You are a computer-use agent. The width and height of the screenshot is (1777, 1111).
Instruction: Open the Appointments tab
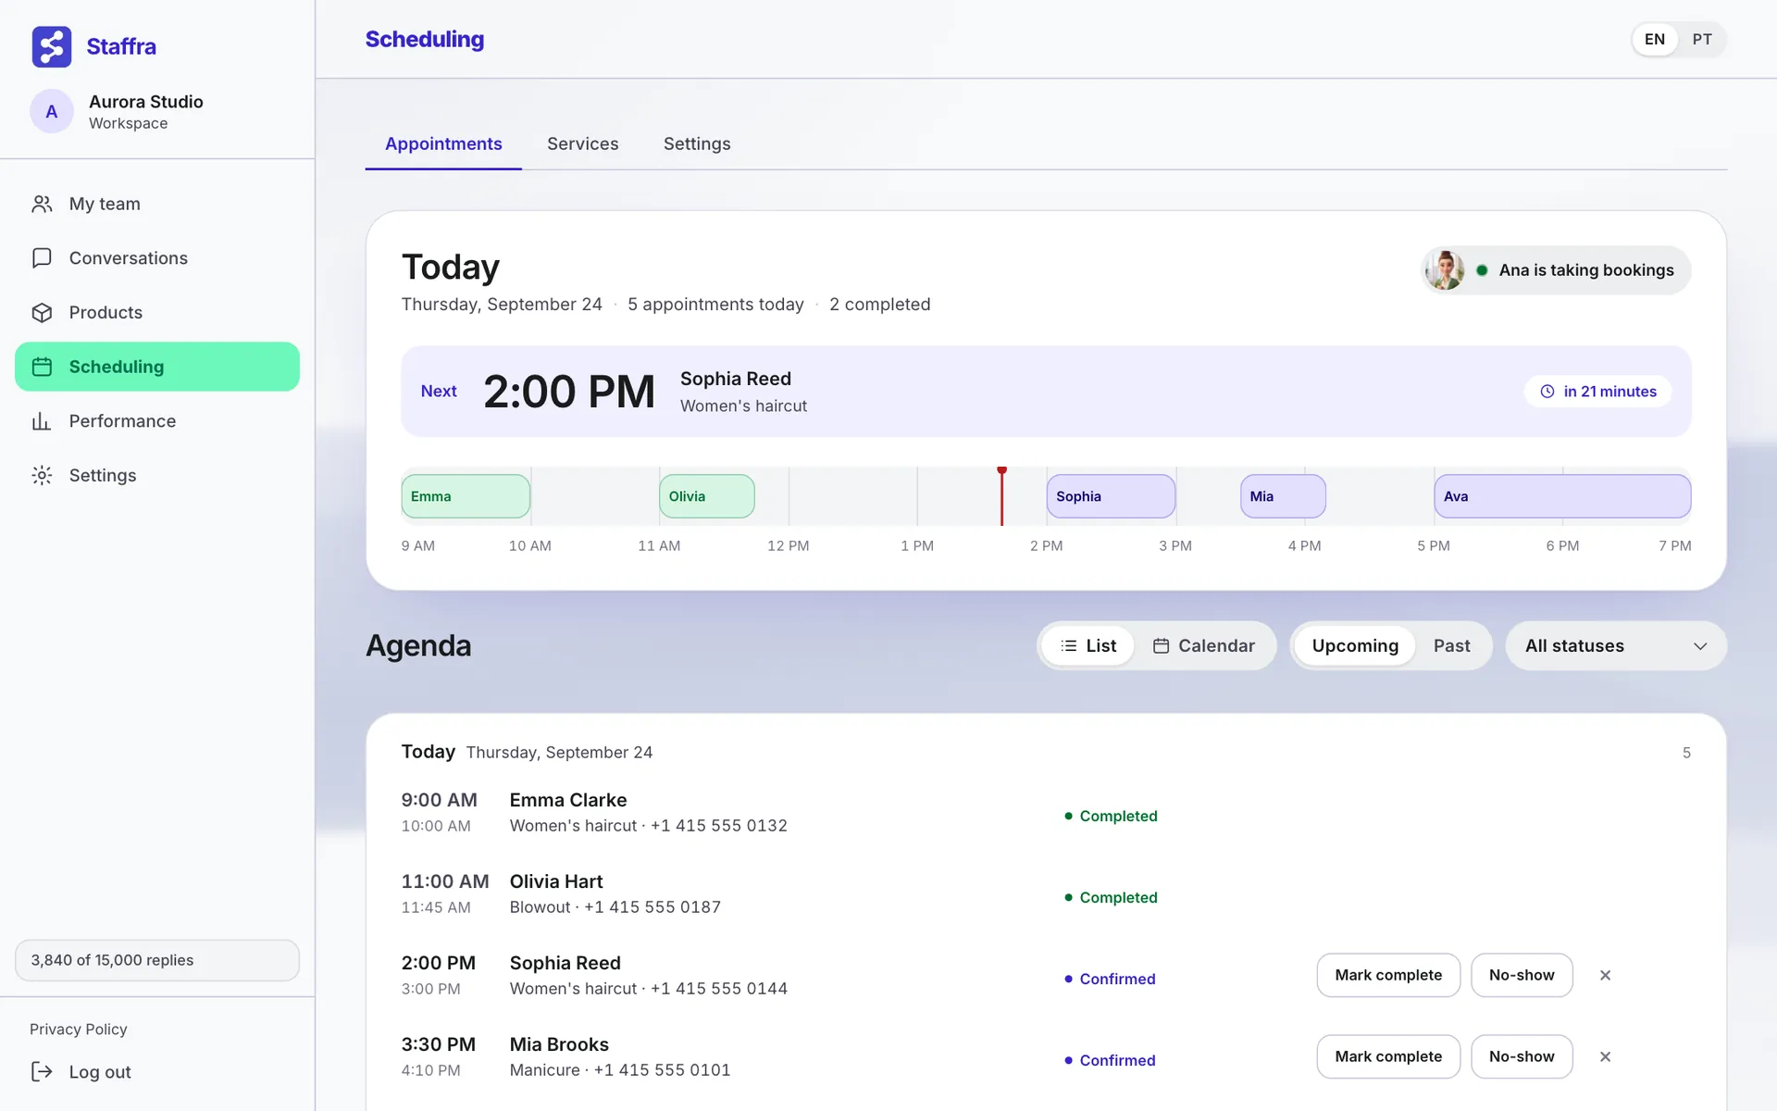tap(443, 144)
